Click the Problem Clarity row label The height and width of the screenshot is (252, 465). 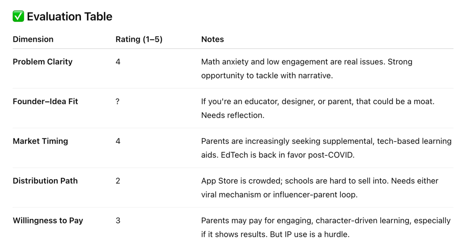pos(42,62)
